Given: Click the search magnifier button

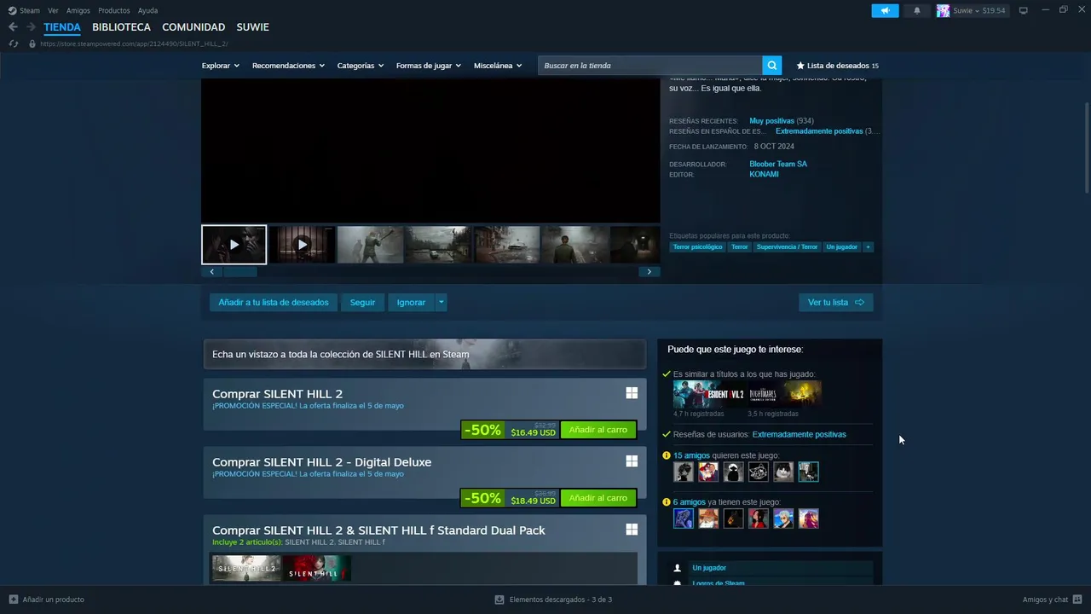Looking at the screenshot, I should click(x=771, y=66).
